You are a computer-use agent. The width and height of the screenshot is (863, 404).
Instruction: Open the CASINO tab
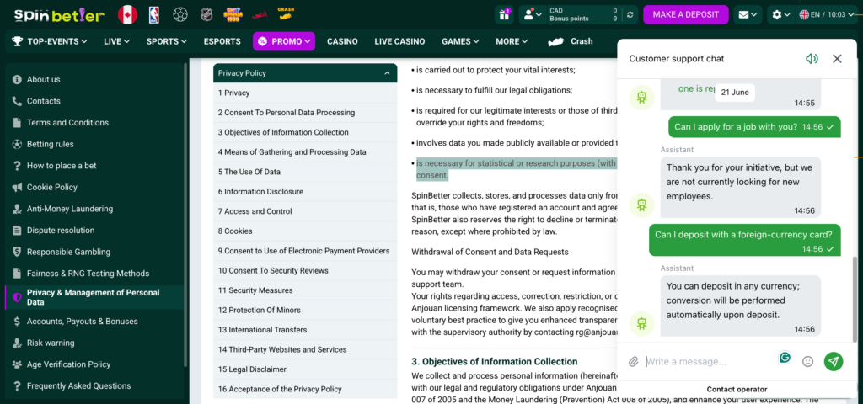tap(342, 41)
